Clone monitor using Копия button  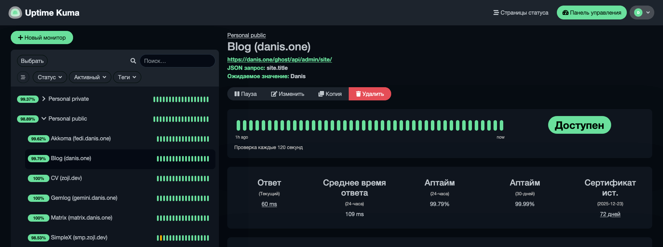pos(330,94)
